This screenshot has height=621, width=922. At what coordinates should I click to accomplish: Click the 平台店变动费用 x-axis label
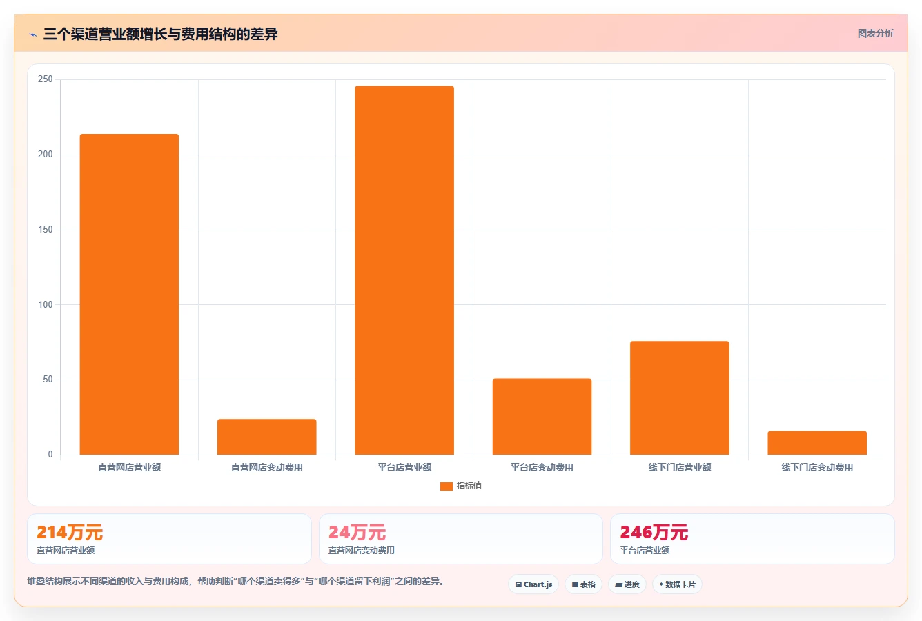542,468
